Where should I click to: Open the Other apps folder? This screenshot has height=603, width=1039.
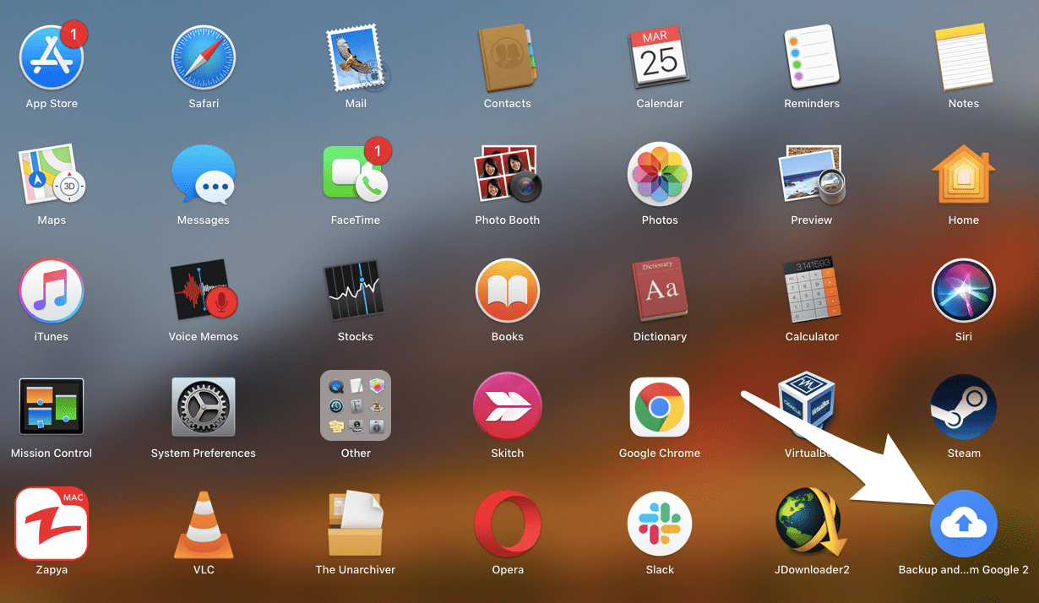click(x=356, y=406)
